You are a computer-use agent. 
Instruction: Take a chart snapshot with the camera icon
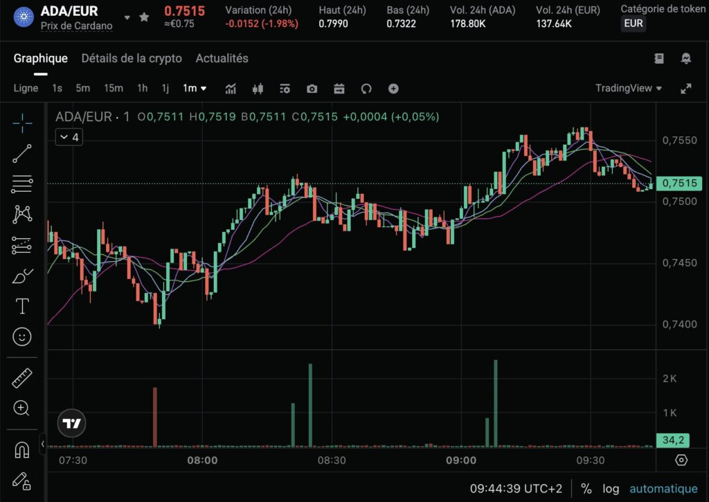(x=312, y=89)
